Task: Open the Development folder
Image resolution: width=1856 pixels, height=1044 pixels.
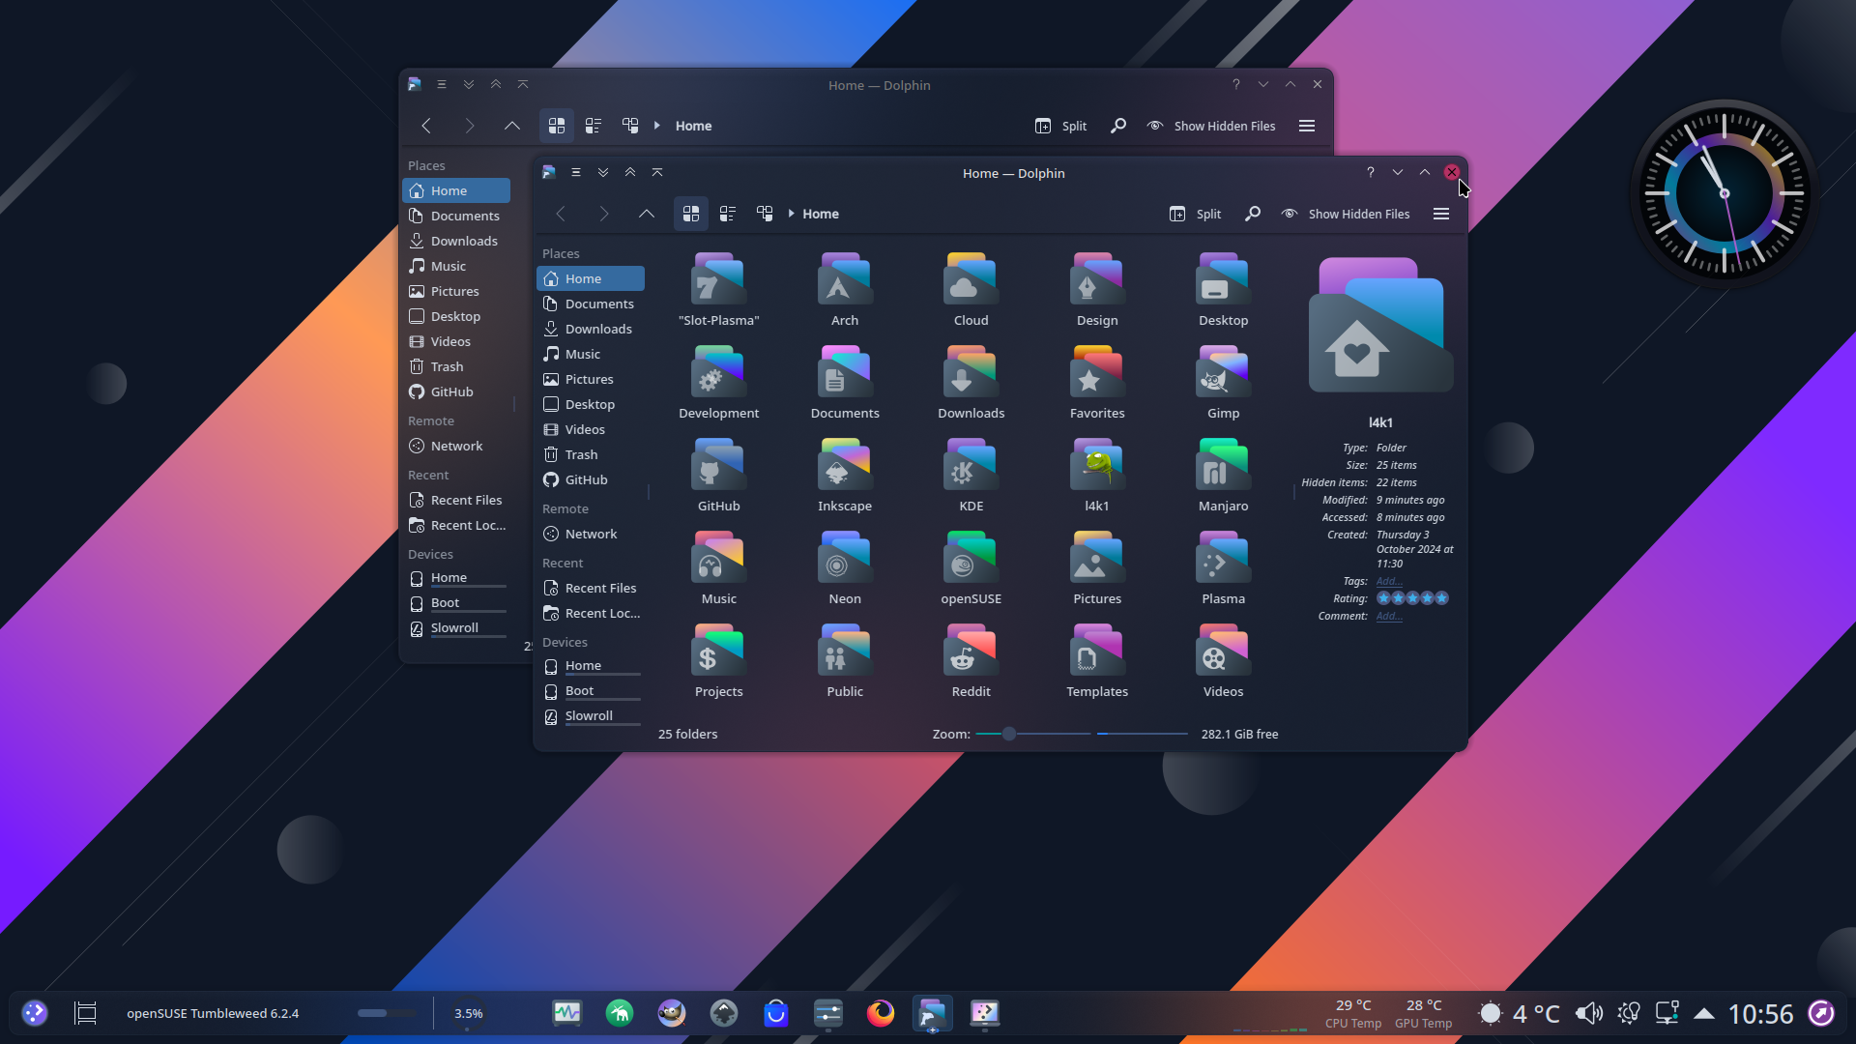Action: click(718, 383)
